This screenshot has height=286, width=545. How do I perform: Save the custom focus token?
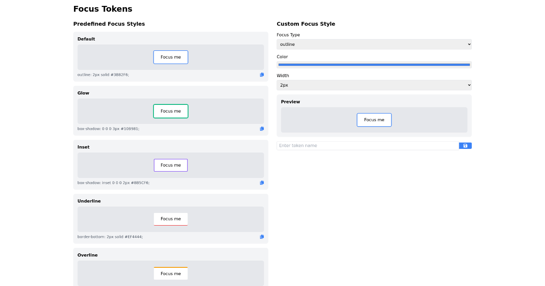tap(465, 145)
